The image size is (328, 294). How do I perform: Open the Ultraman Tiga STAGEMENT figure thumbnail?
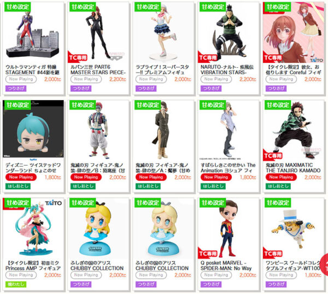point(33,33)
